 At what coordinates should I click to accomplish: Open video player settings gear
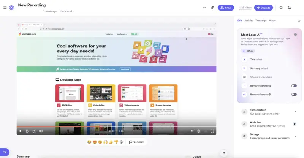(199, 131)
